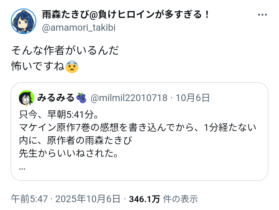
Task: Click the みるみる quoted tweet avatar
Action: click(x=27, y=98)
